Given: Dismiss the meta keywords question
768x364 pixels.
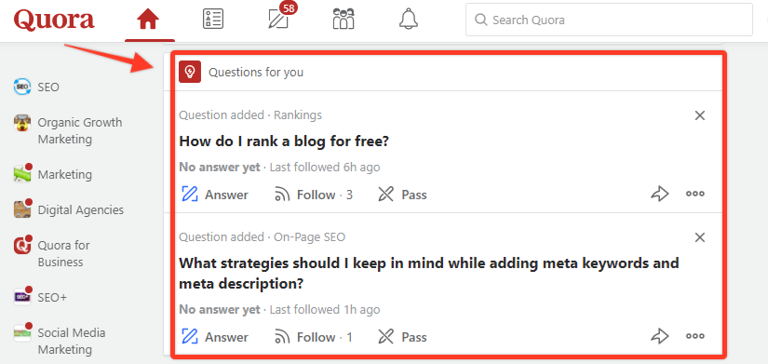Looking at the screenshot, I should (x=700, y=237).
